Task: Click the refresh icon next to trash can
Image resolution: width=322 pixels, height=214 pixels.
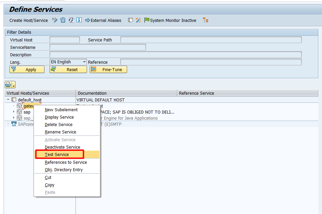Action: [71, 20]
